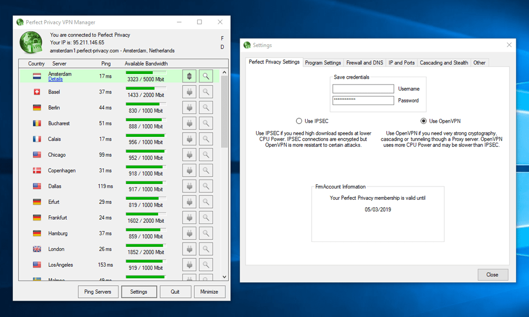Close the Settings dialog with X
The image size is (529, 317).
[x=509, y=45]
